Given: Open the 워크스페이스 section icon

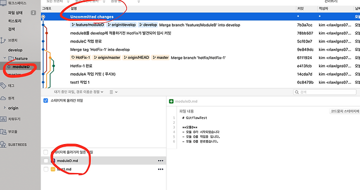Looking at the screenshot, I should (3, 3).
